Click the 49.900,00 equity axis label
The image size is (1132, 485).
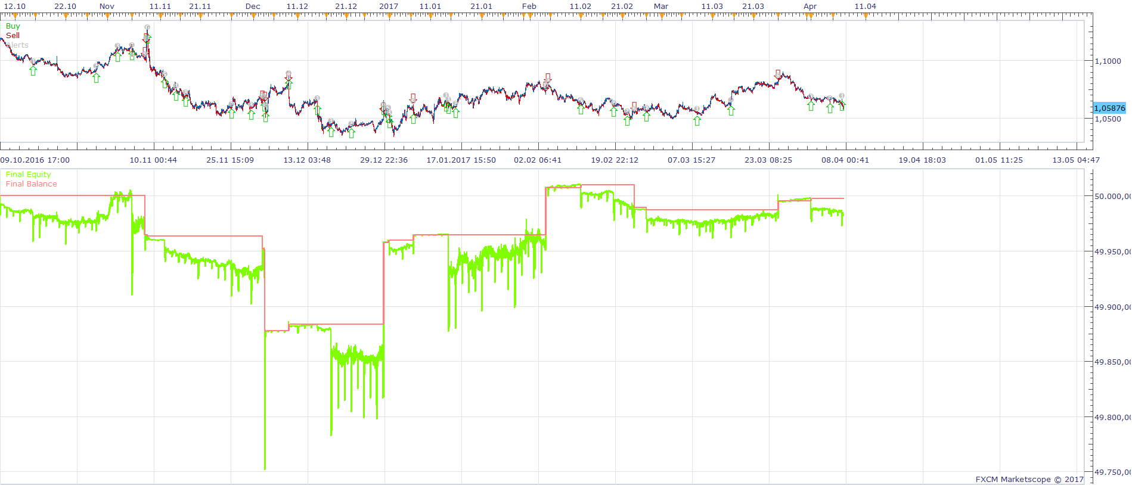tap(1112, 307)
